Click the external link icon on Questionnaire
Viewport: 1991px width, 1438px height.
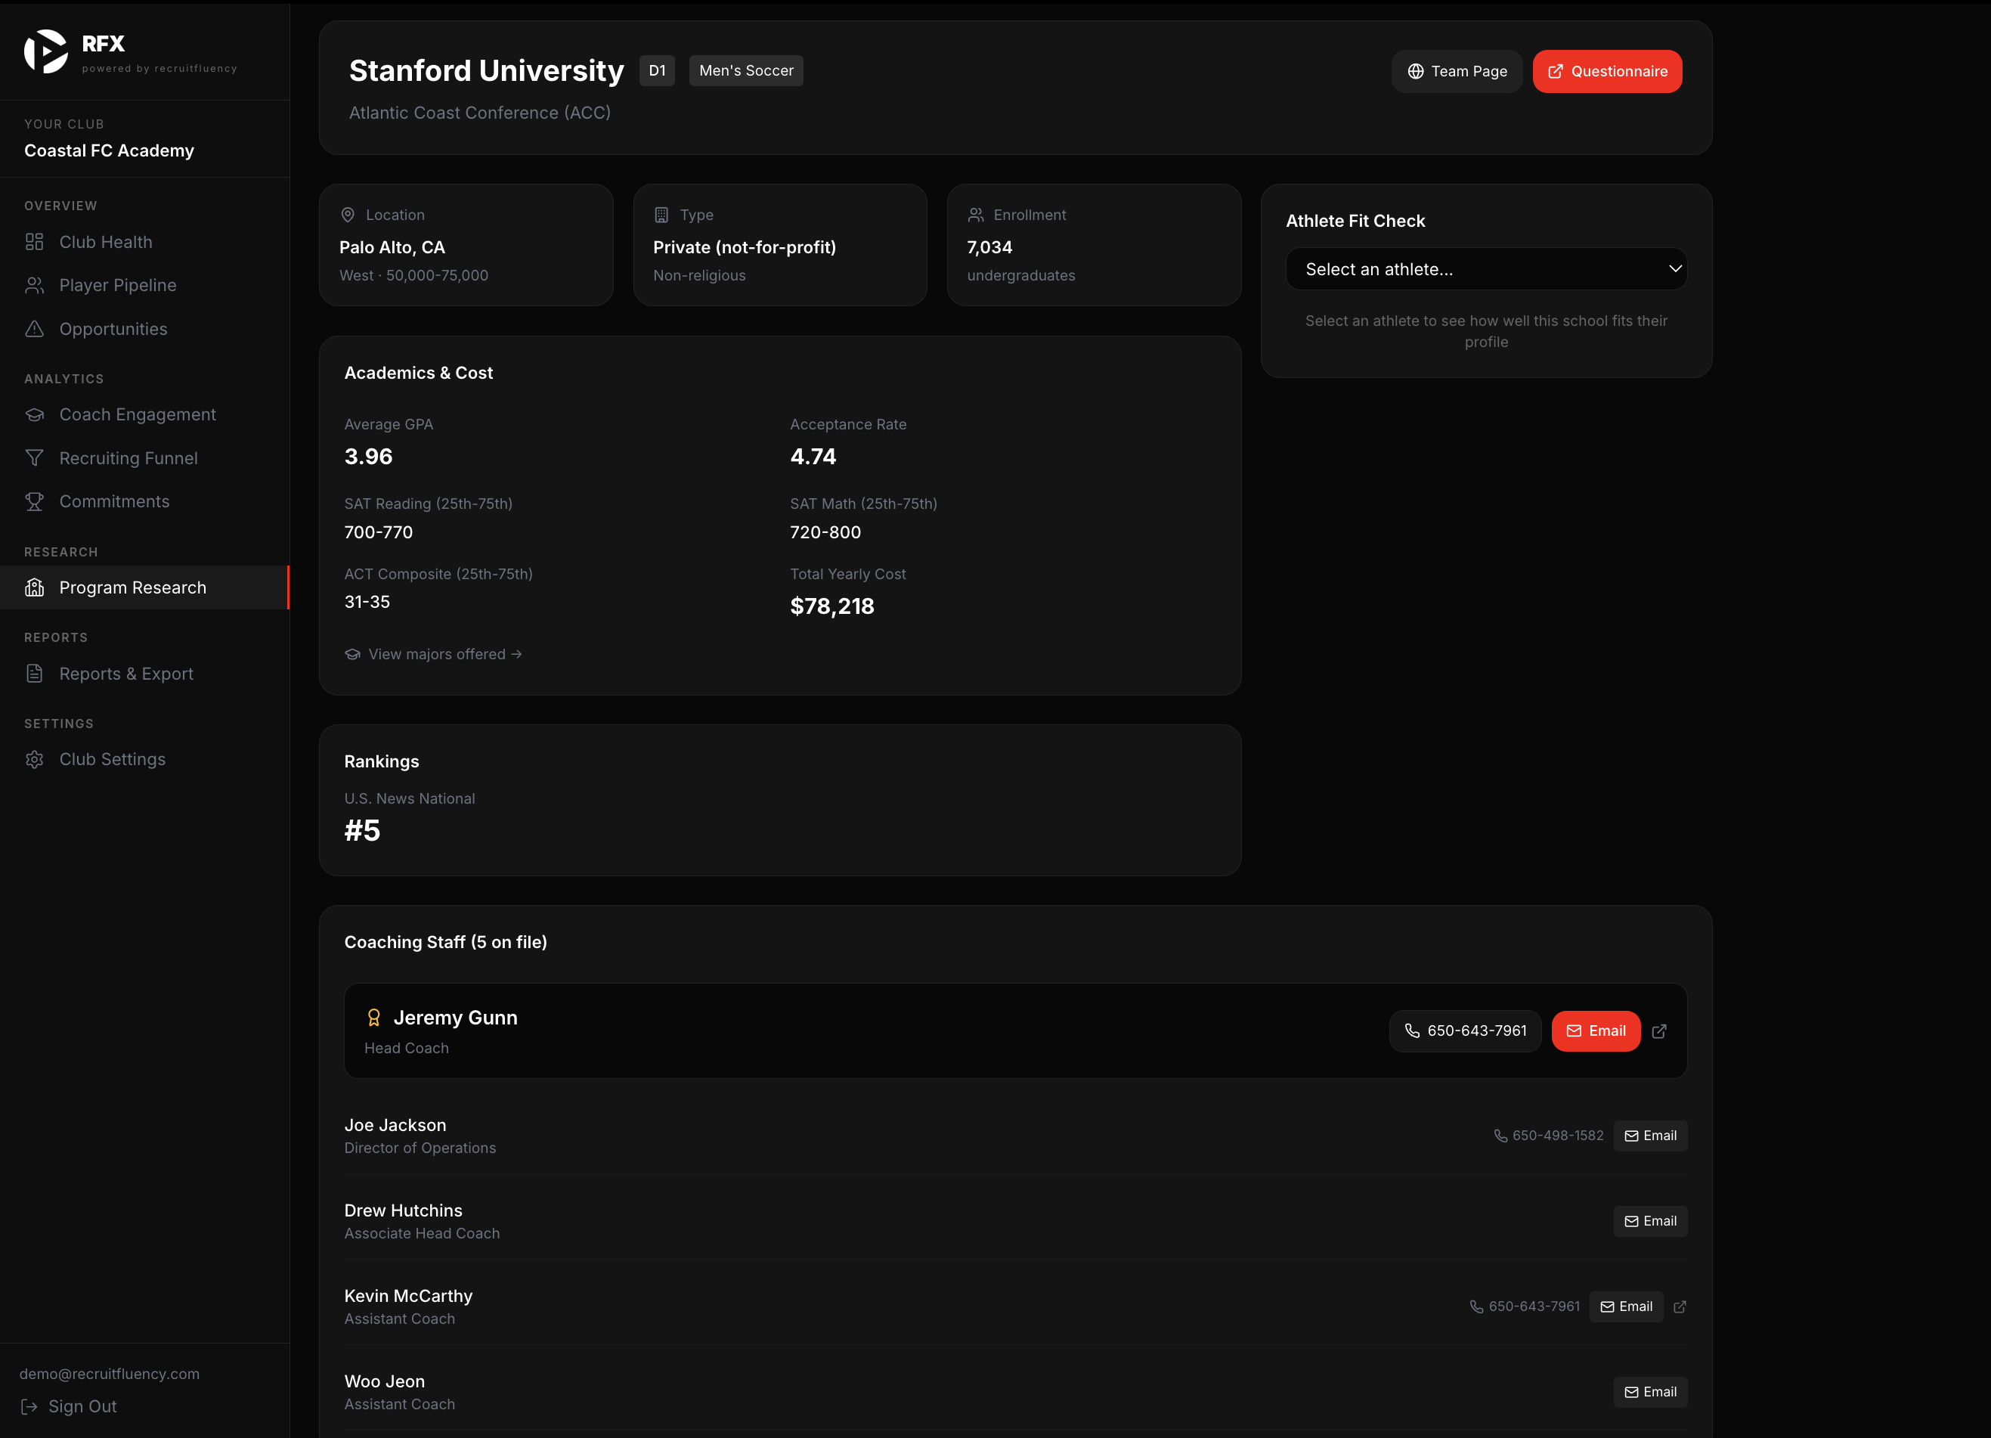pyautogui.click(x=1555, y=71)
